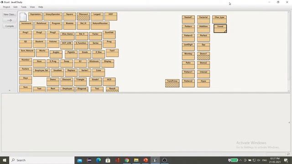Select the Addition class box
Image resolution: width=292 pixels, height=164 pixels.
(x=203, y=28)
